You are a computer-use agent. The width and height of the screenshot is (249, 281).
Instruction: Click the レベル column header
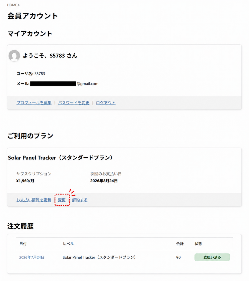(x=68, y=244)
